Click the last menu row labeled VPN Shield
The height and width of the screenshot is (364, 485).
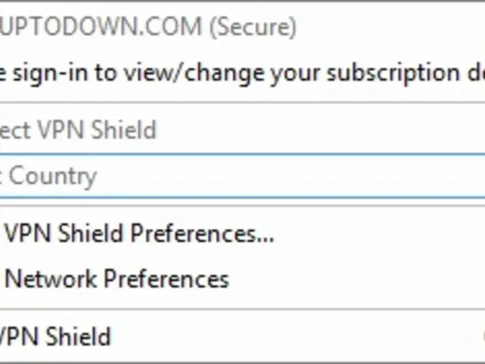click(56, 336)
